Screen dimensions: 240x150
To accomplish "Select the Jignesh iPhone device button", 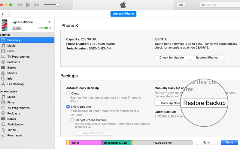I will [123, 14].
